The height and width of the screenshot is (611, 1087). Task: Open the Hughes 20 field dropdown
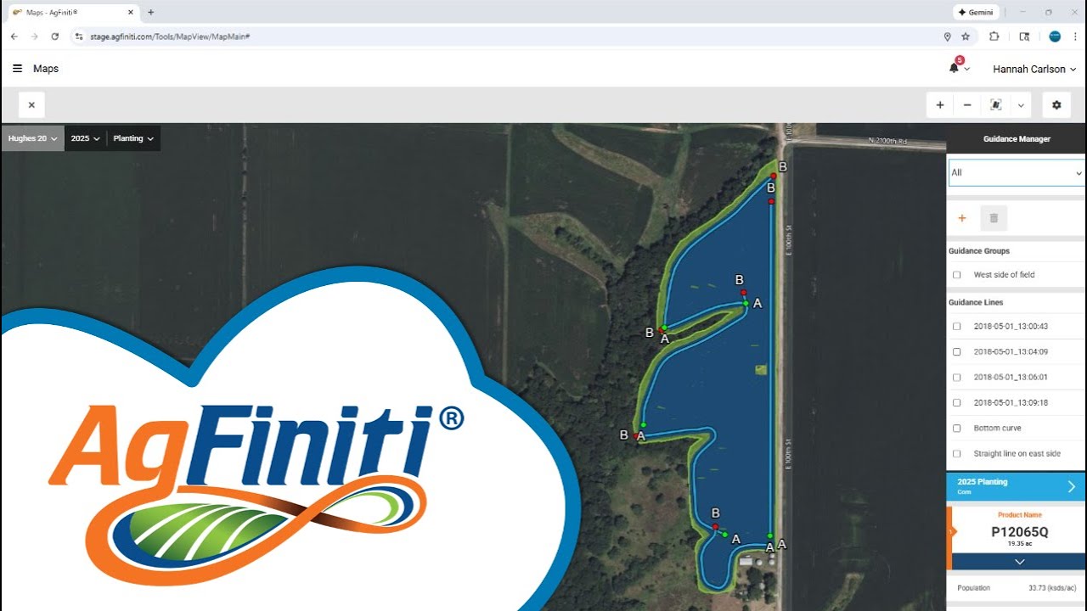coord(33,138)
